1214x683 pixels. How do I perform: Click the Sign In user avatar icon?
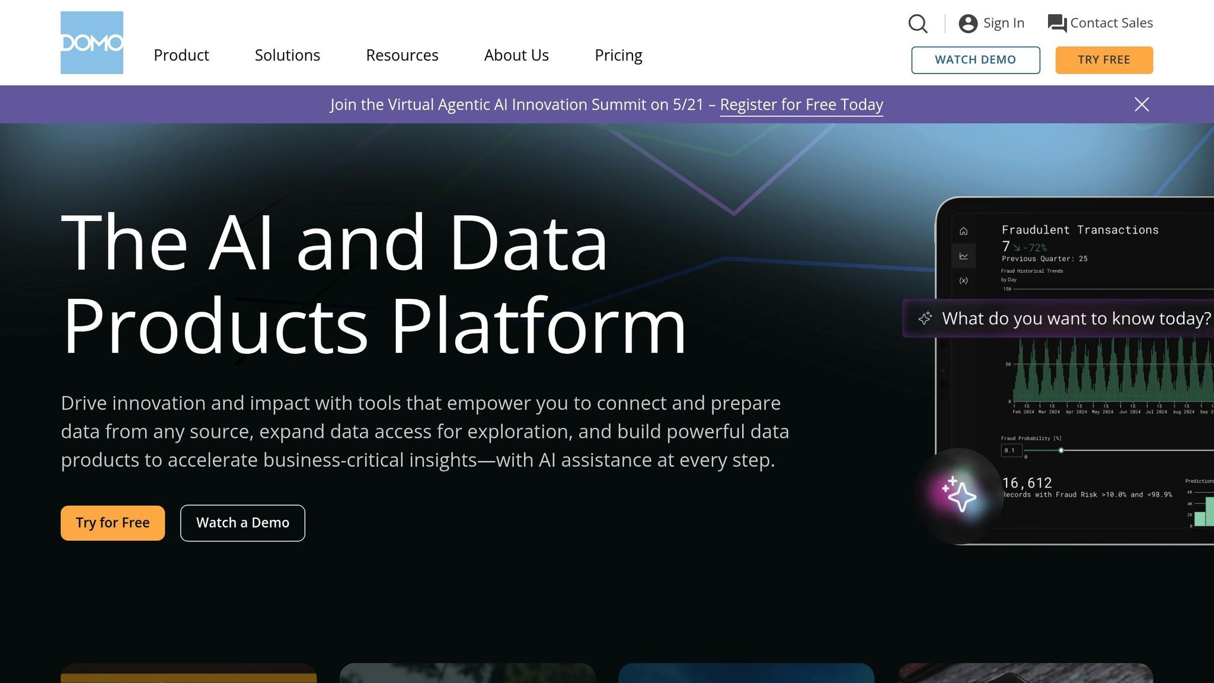click(x=968, y=24)
